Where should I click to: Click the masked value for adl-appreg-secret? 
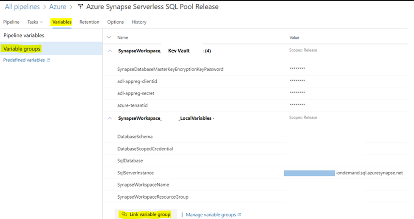pos(297,93)
